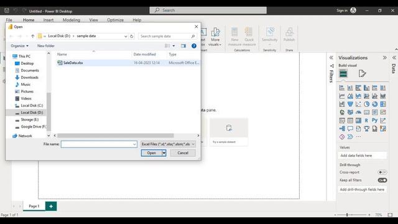
Task: Turn on the Cross-report toggle
Action: [x=382, y=172]
